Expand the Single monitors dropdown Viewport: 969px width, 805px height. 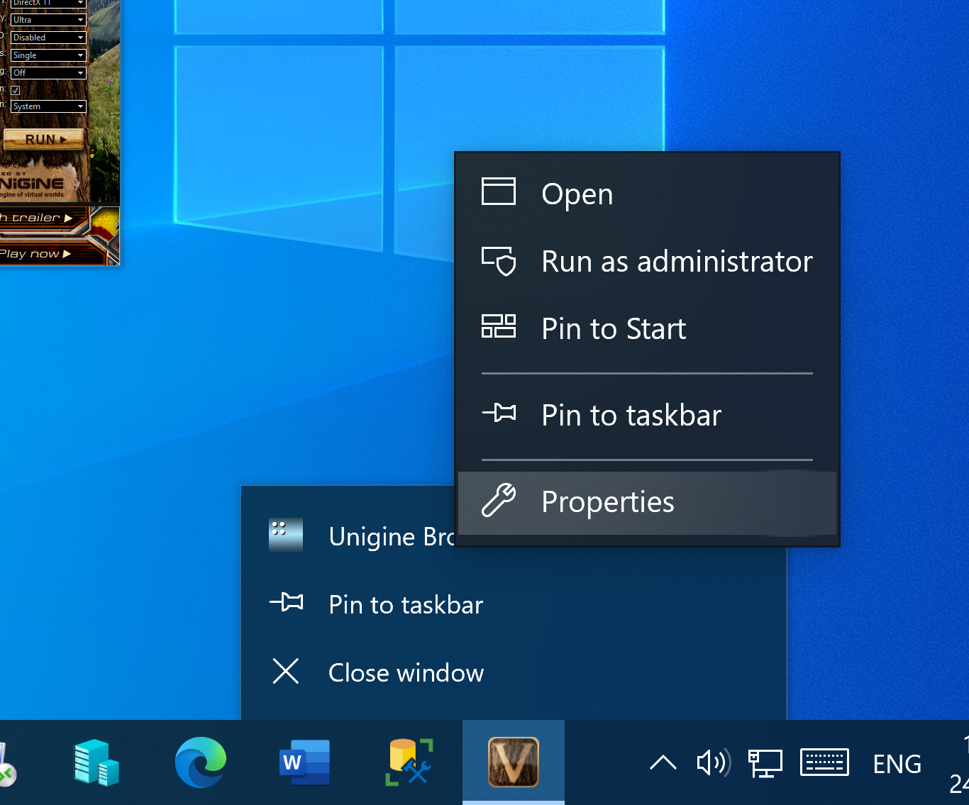point(48,55)
